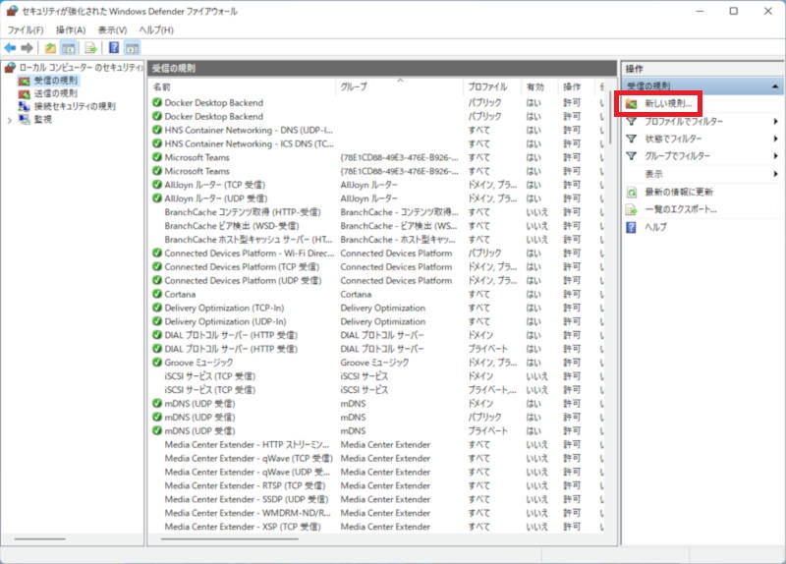Sort by the グループ column header
Viewport: 786px width, 564px height.
coord(400,86)
